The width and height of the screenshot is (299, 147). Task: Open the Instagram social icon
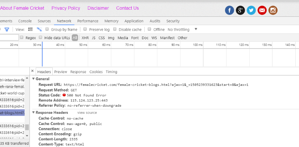(x=273, y=10)
